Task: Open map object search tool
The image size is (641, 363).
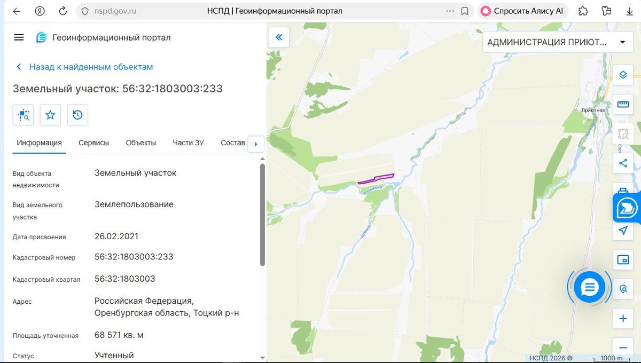Action: (623, 289)
